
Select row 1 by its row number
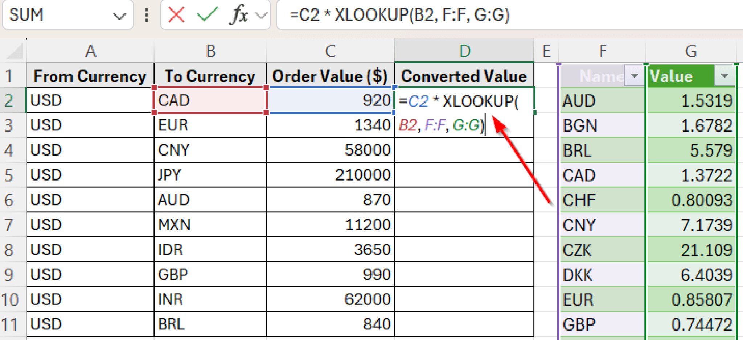[x=12, y=76]
